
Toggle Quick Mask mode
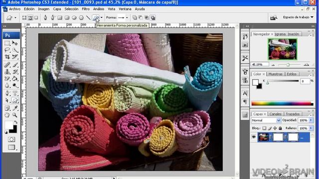coord(11,139)
